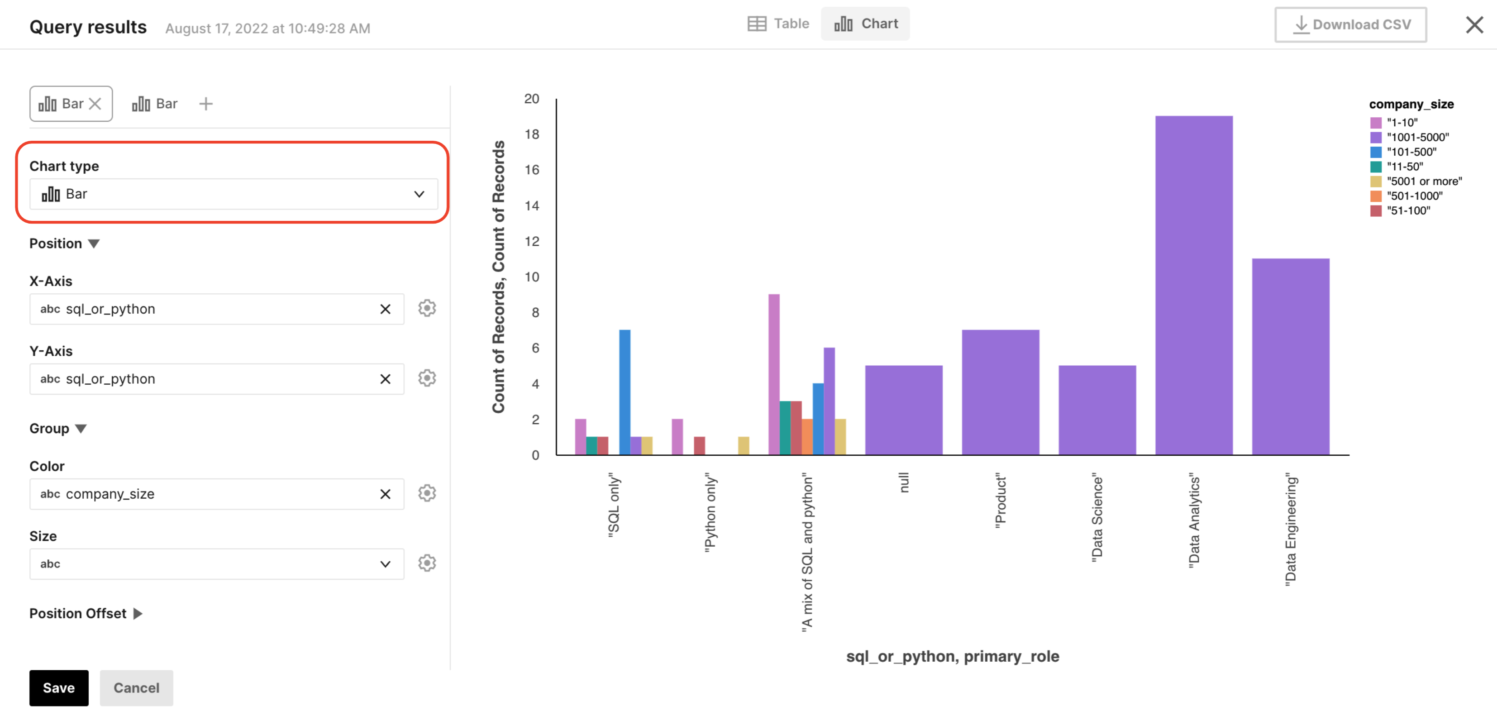Open the Chart type dropdown

(x=234, y=194)
